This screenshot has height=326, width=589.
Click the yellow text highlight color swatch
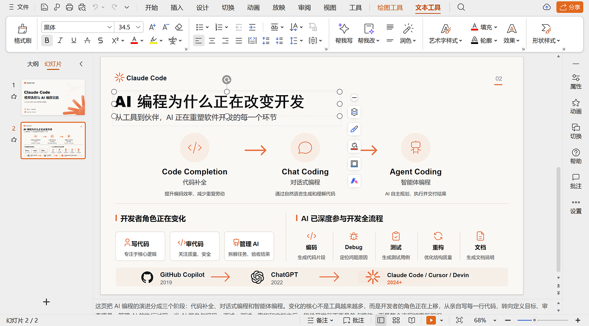(x=154, y=41)
